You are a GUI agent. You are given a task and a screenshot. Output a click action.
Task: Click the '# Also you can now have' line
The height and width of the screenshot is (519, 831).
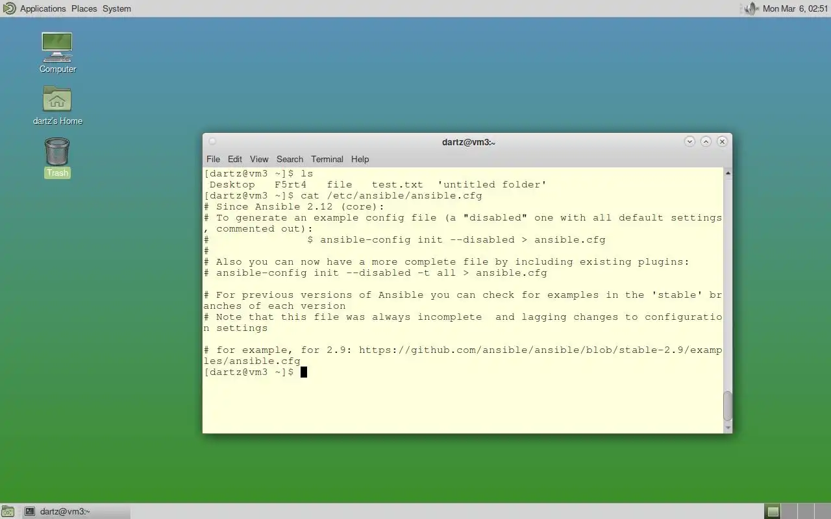(x=446, y=261)
